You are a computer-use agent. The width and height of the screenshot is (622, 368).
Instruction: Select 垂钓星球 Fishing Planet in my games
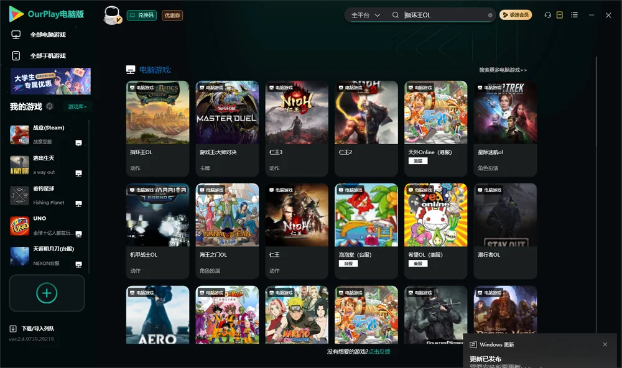(x=47, y=195)
